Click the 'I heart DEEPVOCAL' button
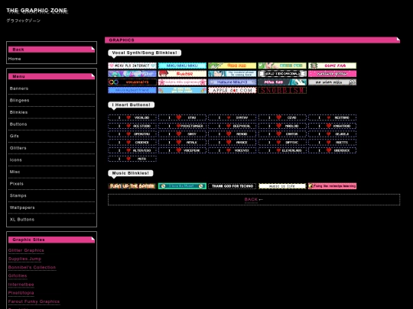This screenshot has width=413, height=309. pyautogui.click(x=233, y=126)
